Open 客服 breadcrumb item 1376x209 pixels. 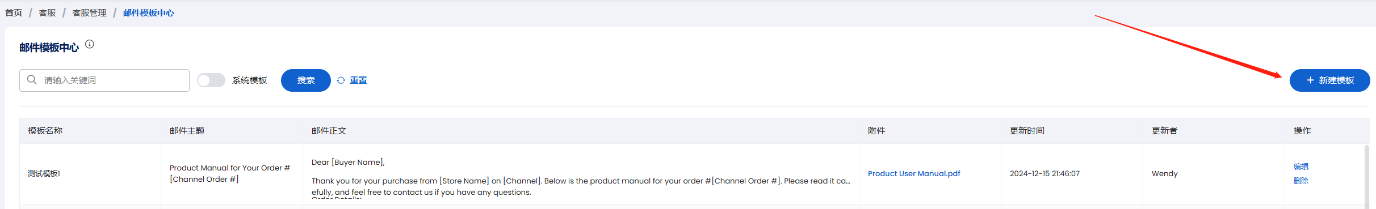[47, 12]
